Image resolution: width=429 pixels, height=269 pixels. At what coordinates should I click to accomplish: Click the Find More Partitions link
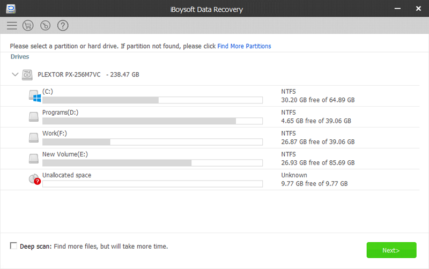pyautogui.click(x=244, y=46)
